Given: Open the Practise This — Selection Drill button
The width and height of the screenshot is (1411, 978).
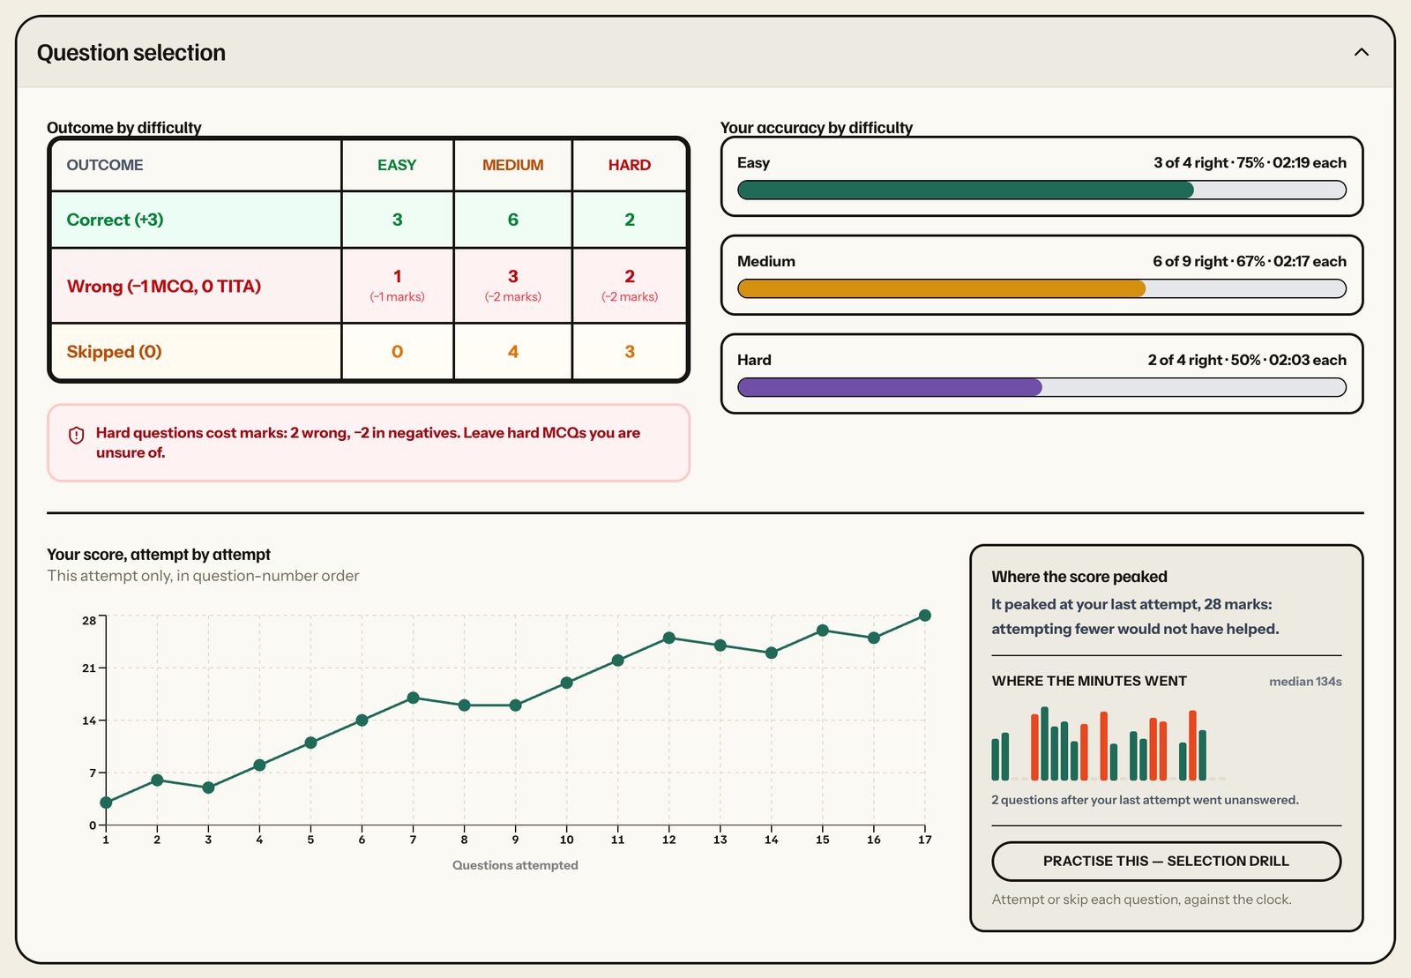Looking at the screenshot, I should pos(1166,861).
